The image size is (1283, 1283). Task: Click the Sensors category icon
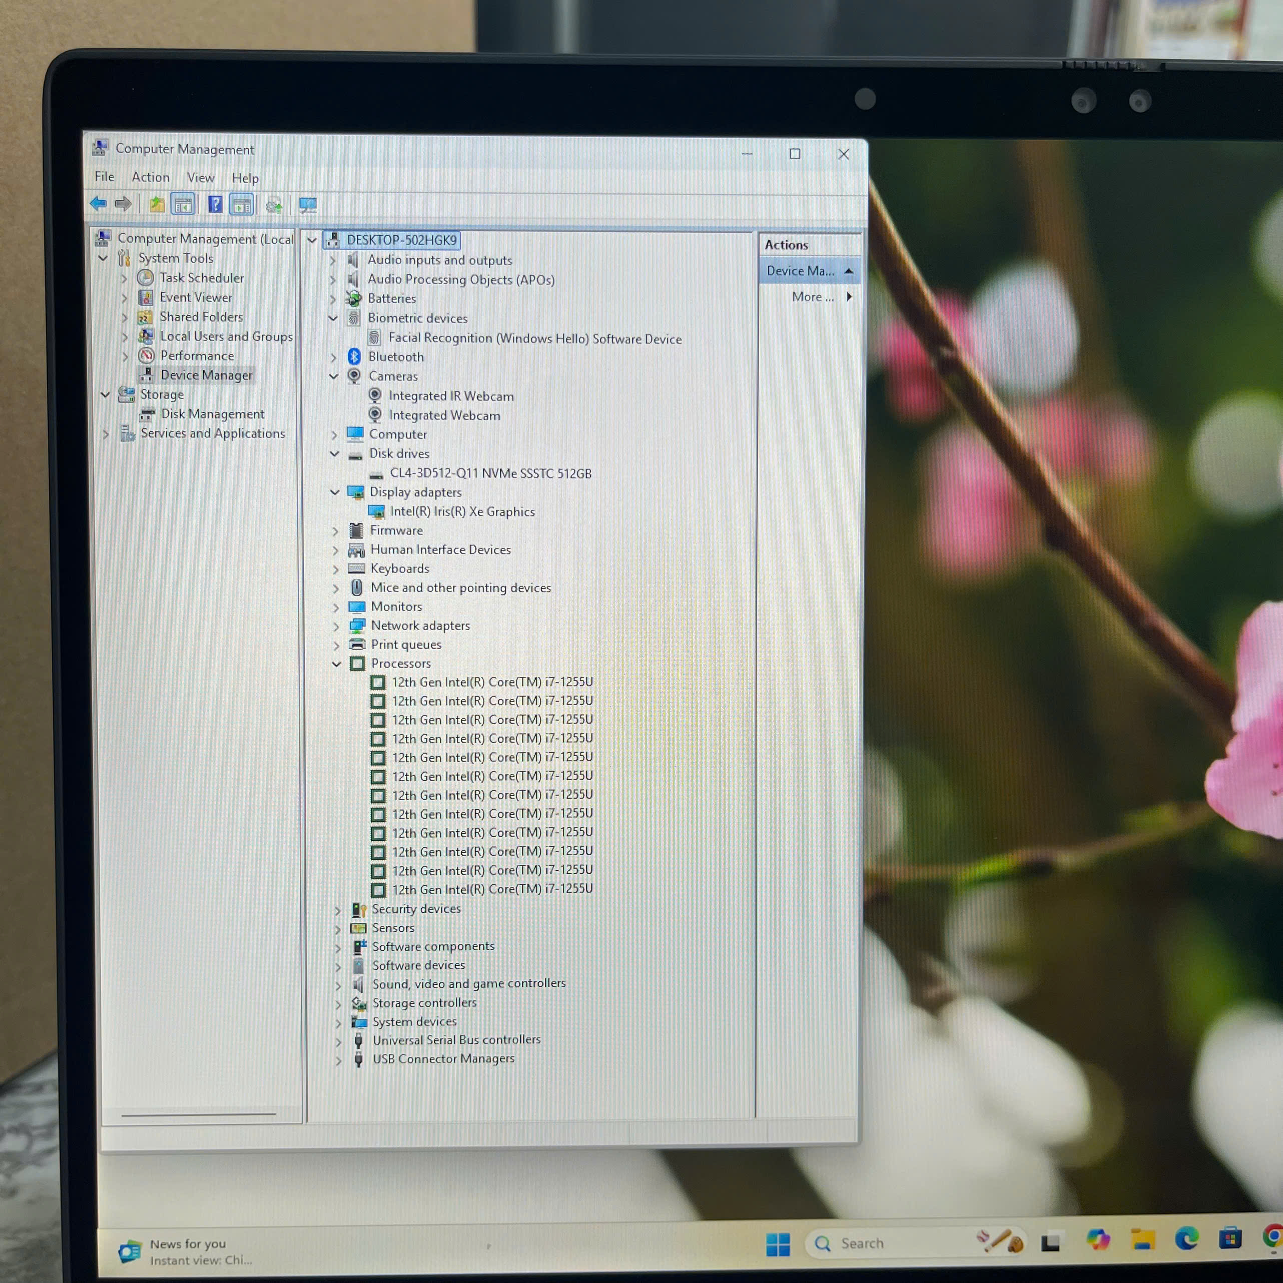(358, 928)
